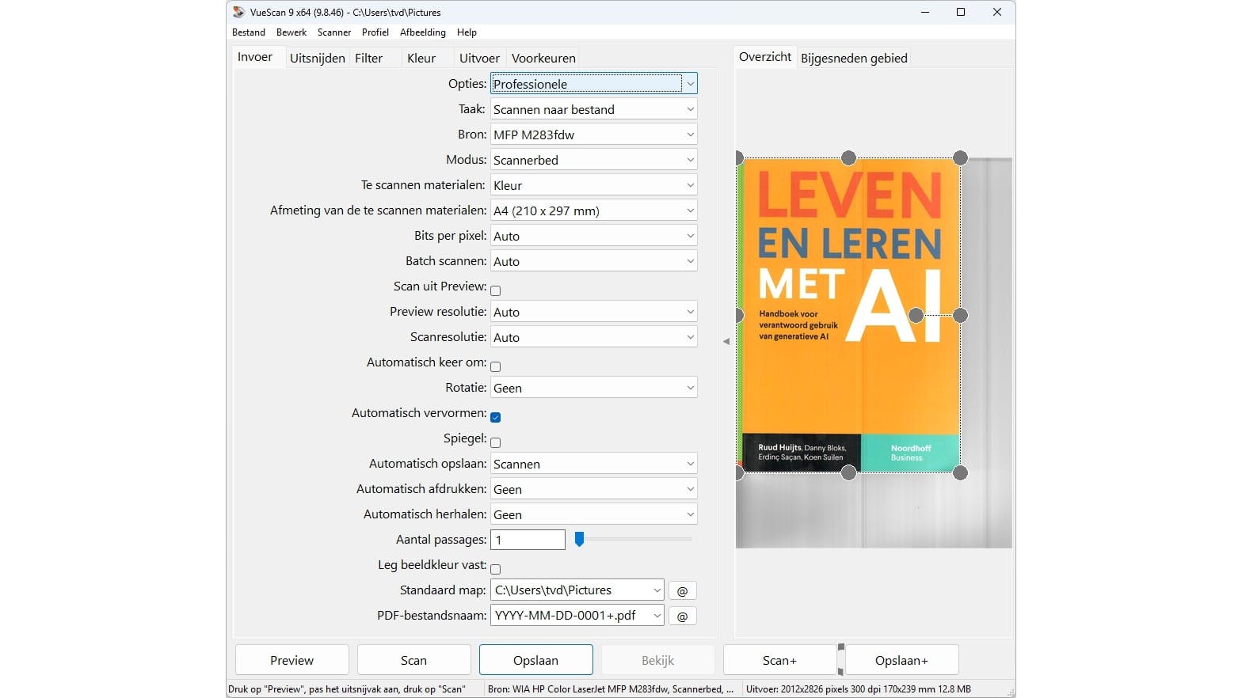Click the Scan+ button

pyautogui.click(x=780, y=660)
